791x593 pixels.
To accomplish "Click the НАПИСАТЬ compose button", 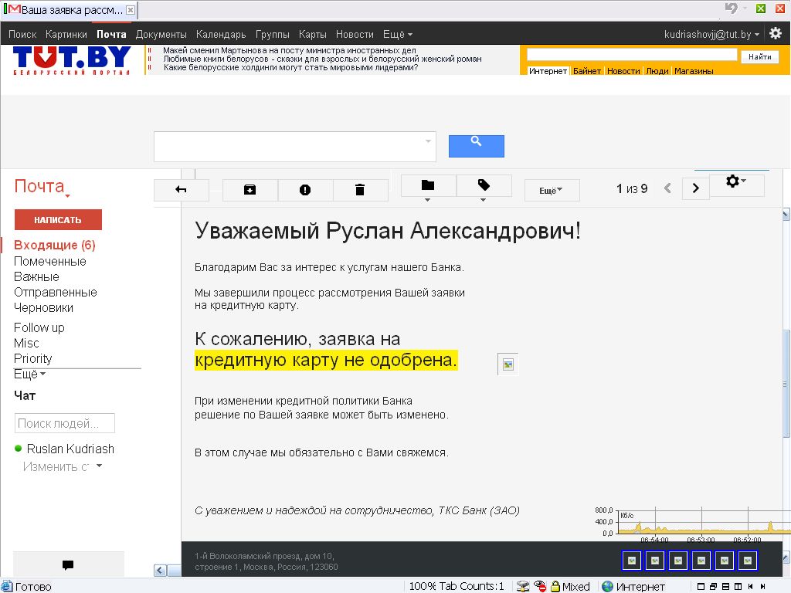I will coord(58,220).
